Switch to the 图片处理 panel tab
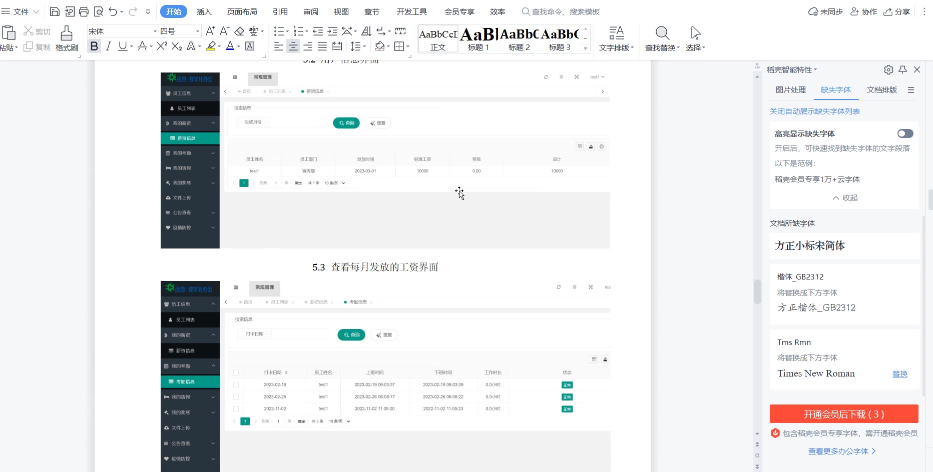This screenshot has width=933, height=472. point(790,90)
